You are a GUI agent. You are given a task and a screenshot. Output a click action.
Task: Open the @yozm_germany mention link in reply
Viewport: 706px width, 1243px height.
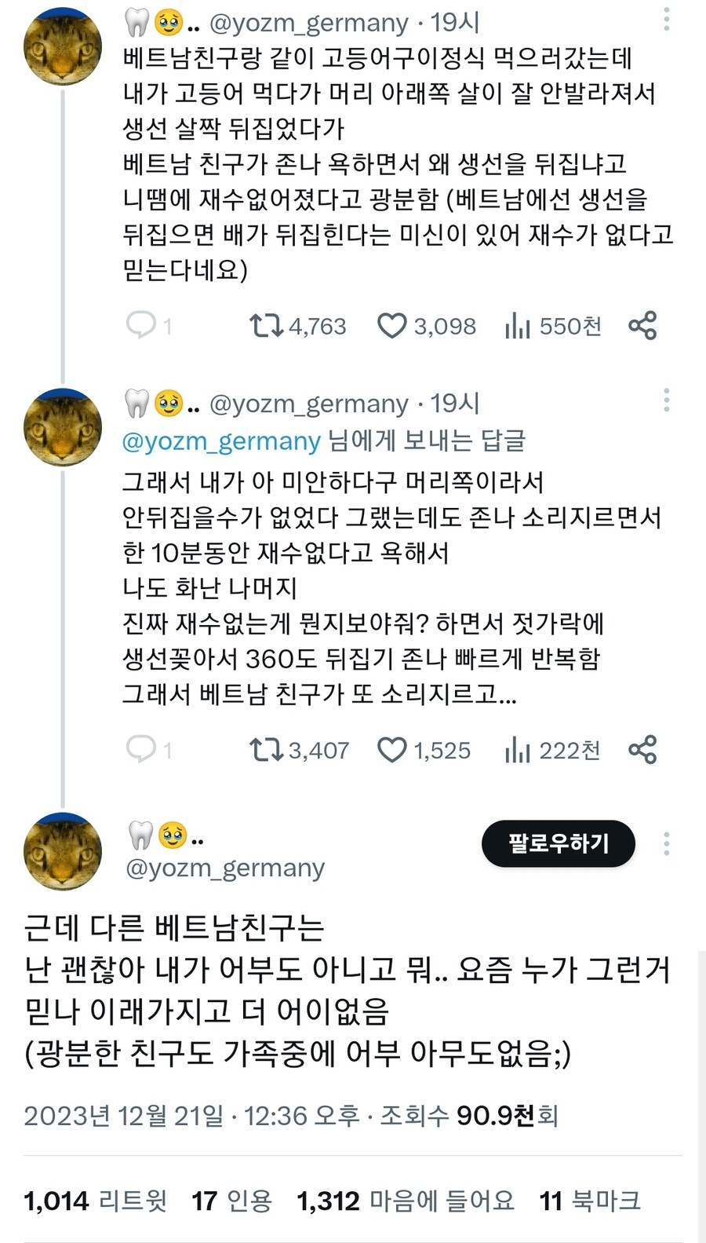click(x=221, y=441)
